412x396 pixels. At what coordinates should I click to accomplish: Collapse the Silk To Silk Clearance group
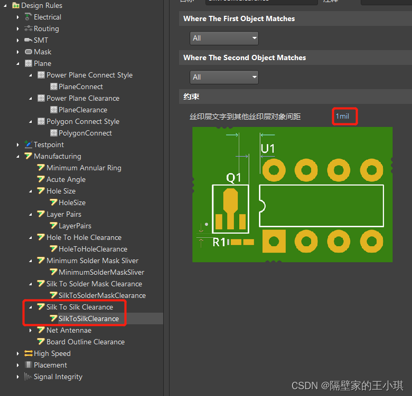(x=31, y=307)
